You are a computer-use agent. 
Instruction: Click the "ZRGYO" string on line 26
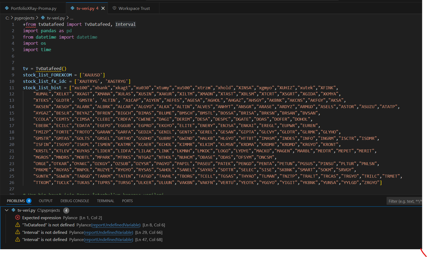coord(370,183)
